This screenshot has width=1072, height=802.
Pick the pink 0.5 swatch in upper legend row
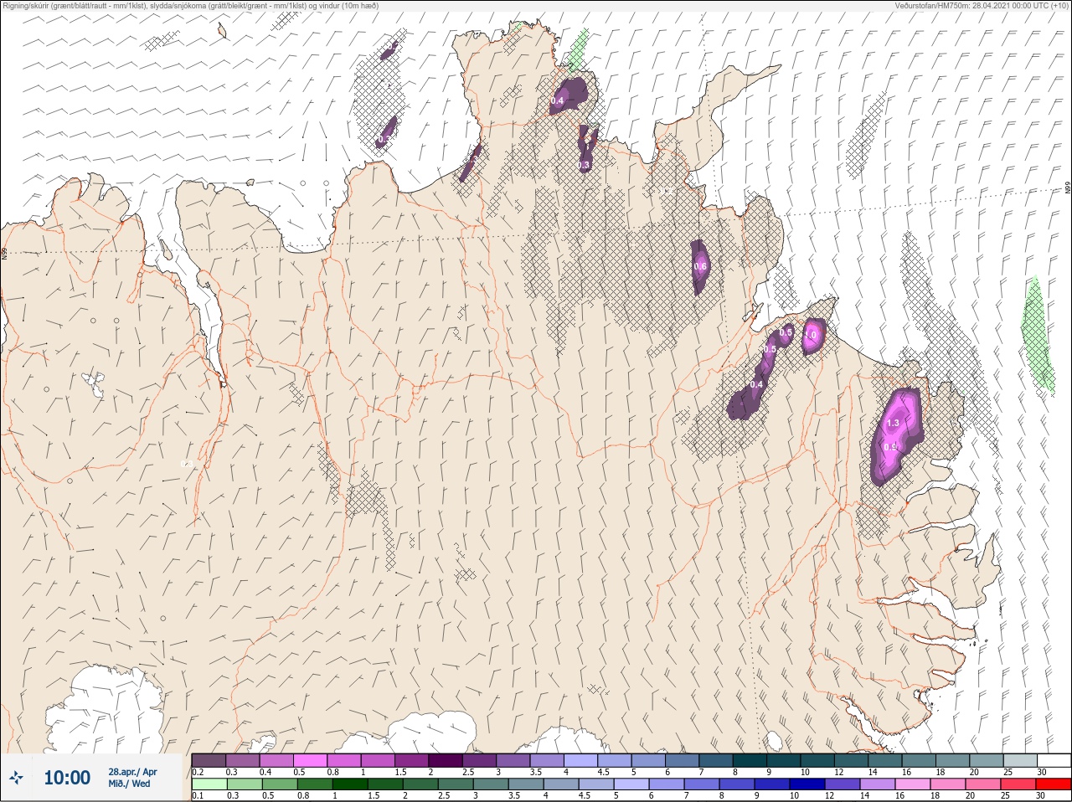311,760
